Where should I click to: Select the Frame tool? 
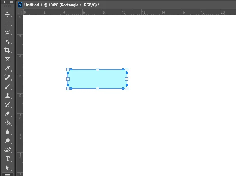7,59
